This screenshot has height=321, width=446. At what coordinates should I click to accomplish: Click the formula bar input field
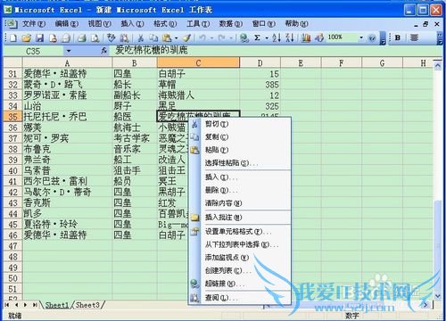click(x=277, y=51)
